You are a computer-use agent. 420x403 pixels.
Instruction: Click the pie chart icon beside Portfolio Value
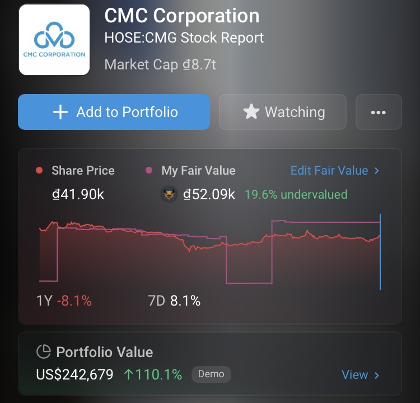(x=44, y=352)
